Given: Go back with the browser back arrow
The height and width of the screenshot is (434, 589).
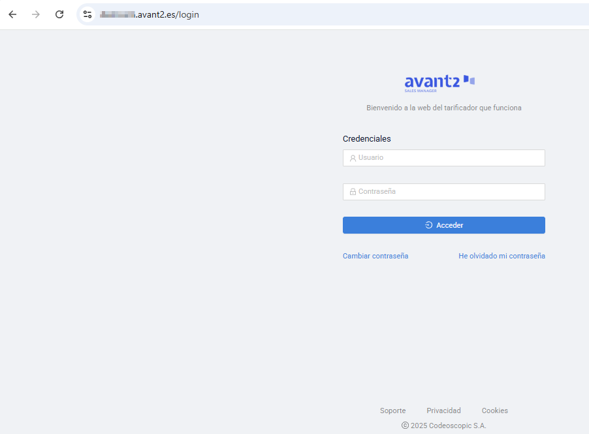Looking at the screenshot, I should coord(12,14).
